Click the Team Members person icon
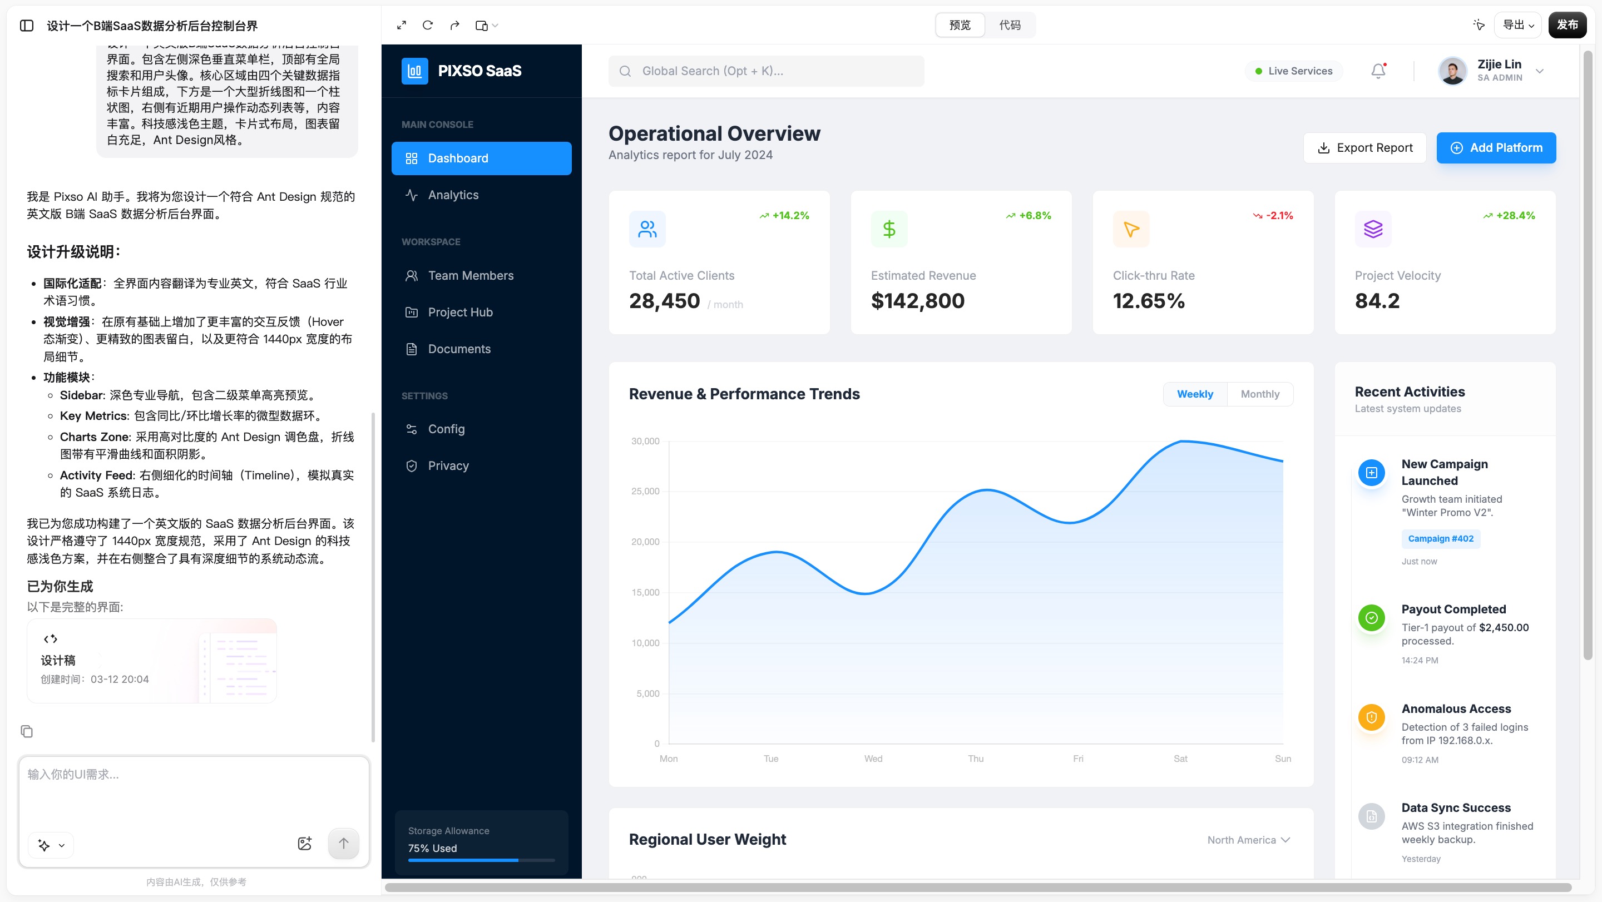 412,275
